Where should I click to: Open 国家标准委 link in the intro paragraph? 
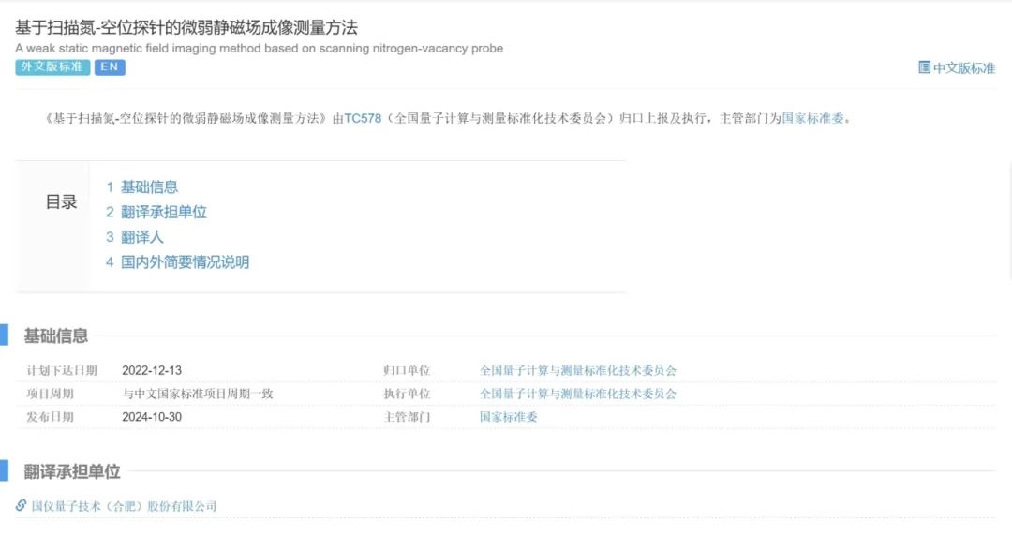tap(813, 119)
